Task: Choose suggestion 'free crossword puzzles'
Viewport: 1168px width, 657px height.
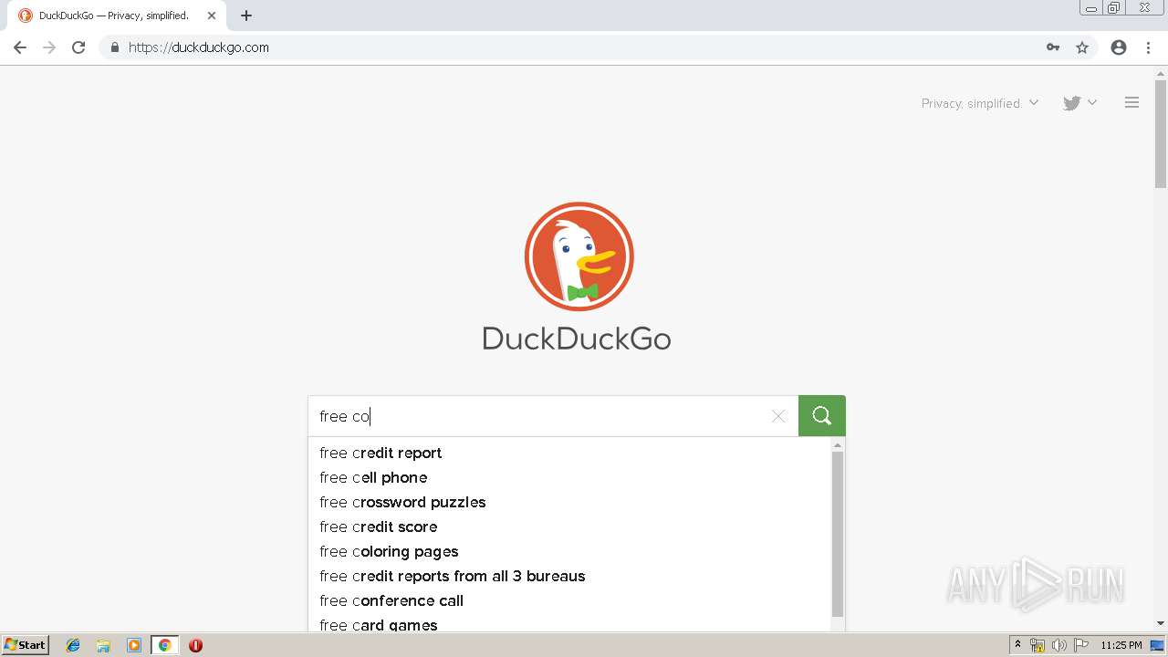Action: [569, 503]
